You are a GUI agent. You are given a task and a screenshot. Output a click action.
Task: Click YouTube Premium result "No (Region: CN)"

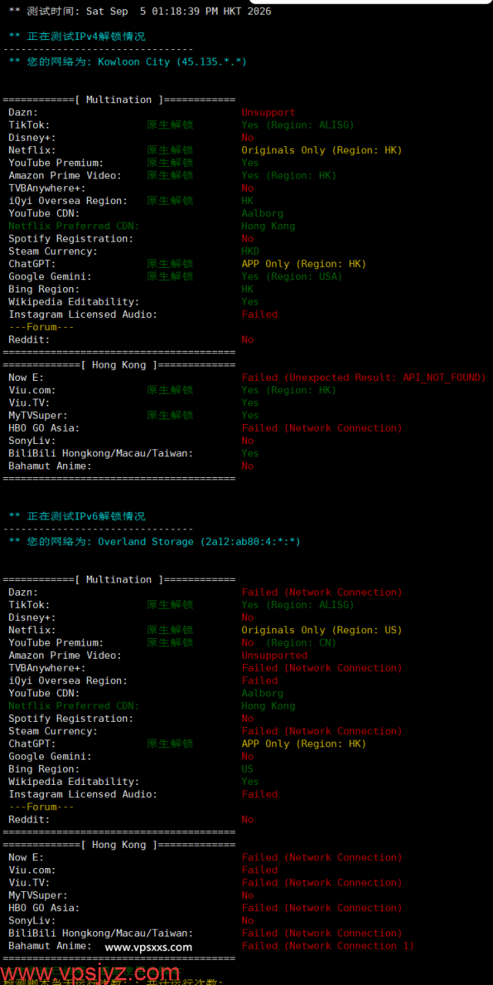click(289, 643)
